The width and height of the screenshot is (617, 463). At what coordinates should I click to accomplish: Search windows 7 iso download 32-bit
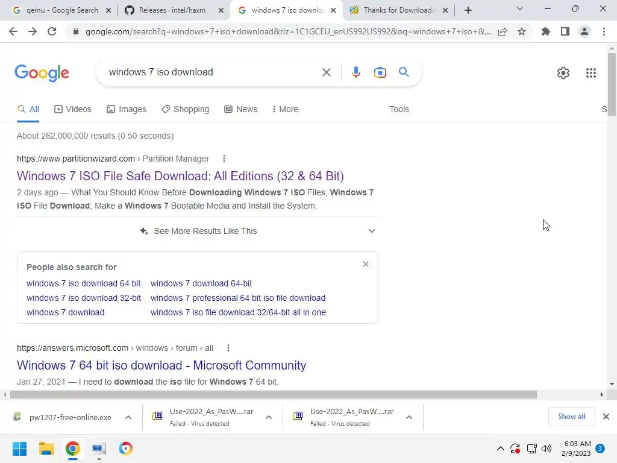click(x=83, y=298)
